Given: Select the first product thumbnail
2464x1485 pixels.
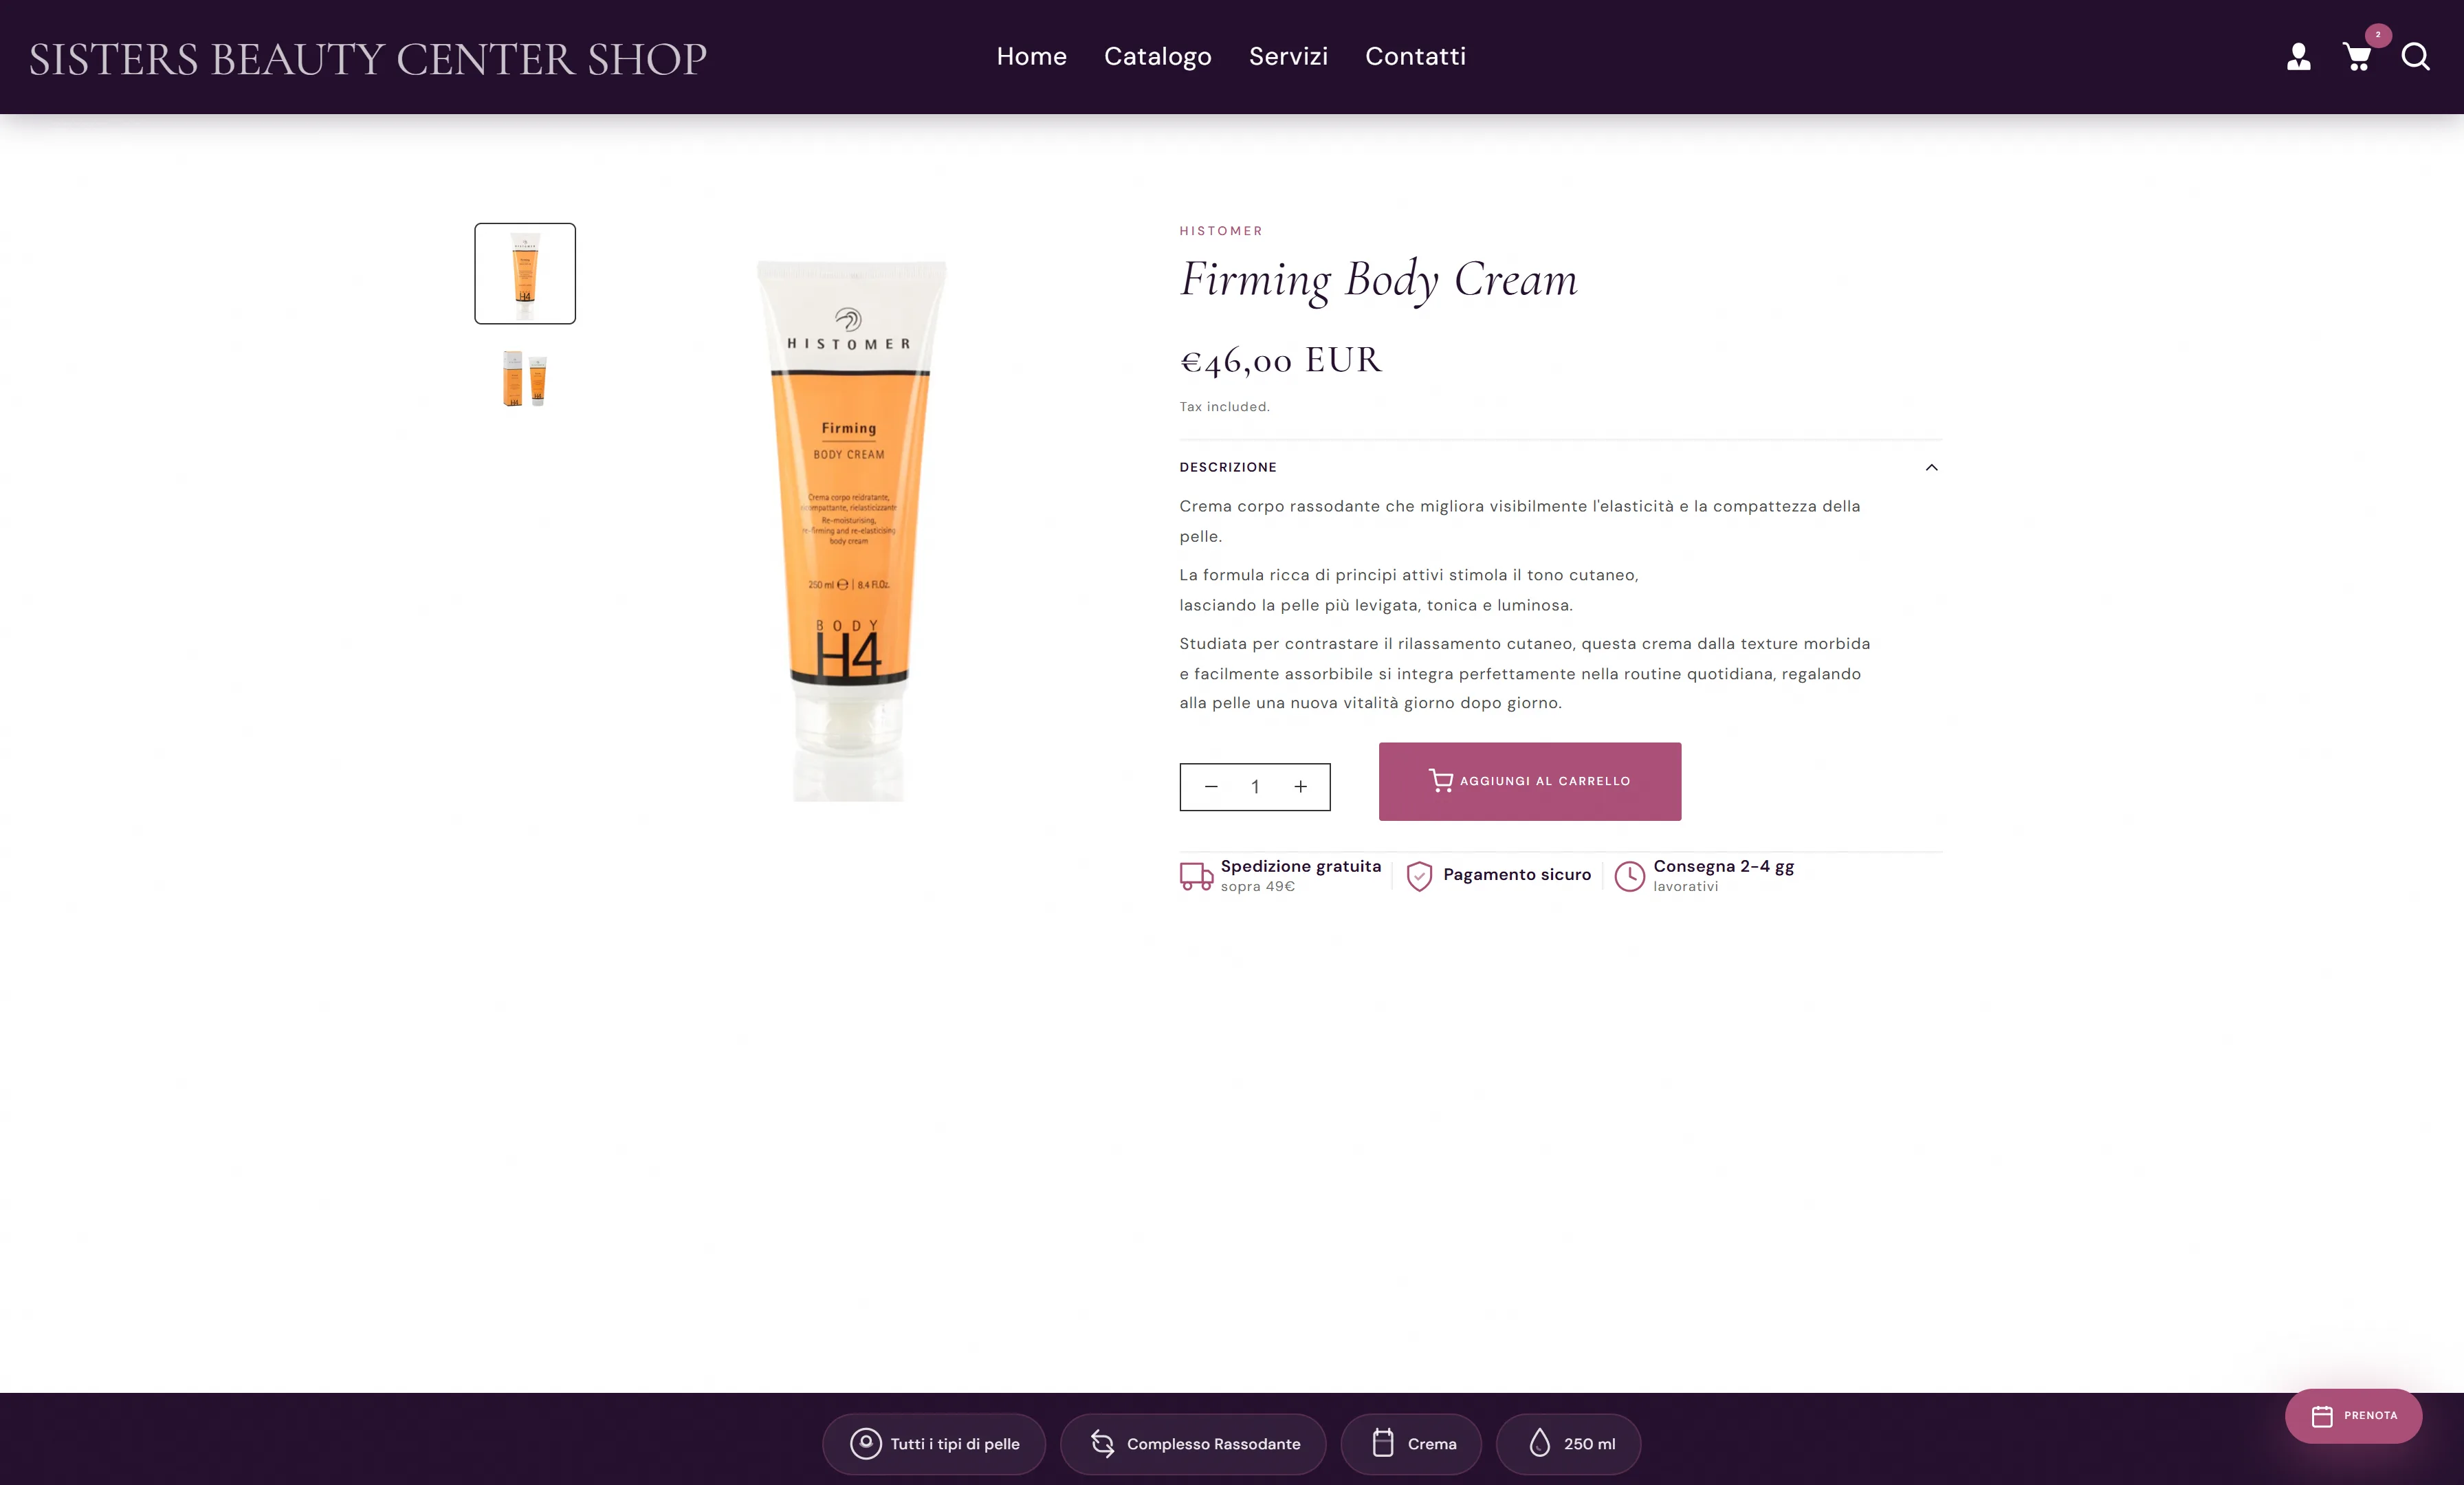Looking at the screenshot, I should 525,273.
